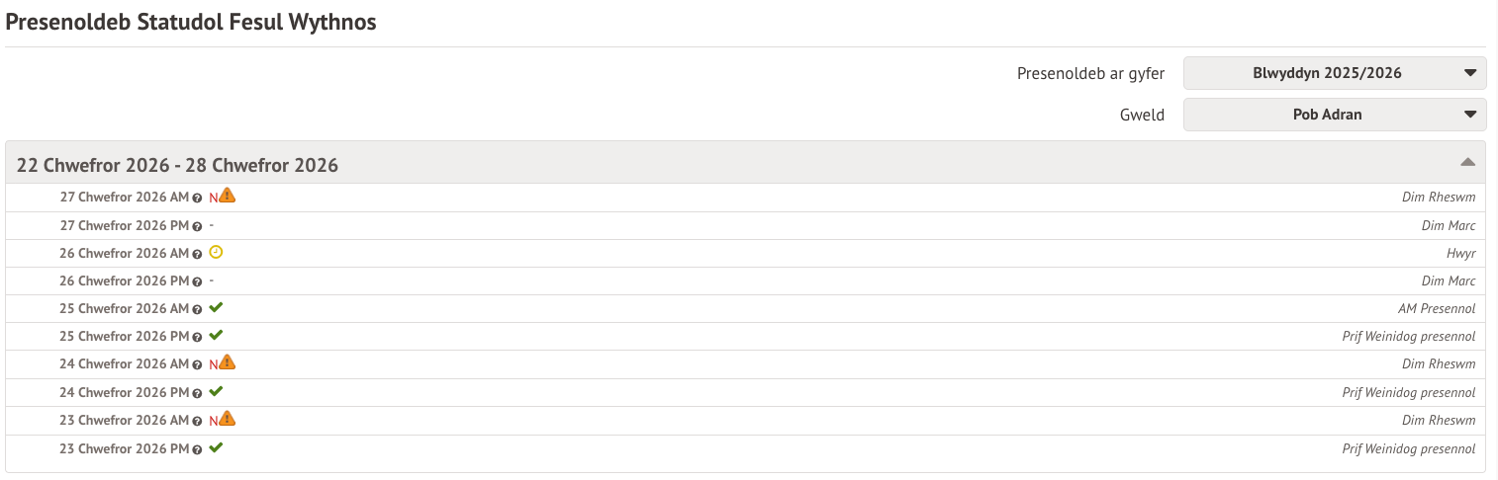Image resolution: width=1498 pixels, height=480 pixels.
Task: Open the Pob Adran view dropdown
Action: tap(1335, 115)
